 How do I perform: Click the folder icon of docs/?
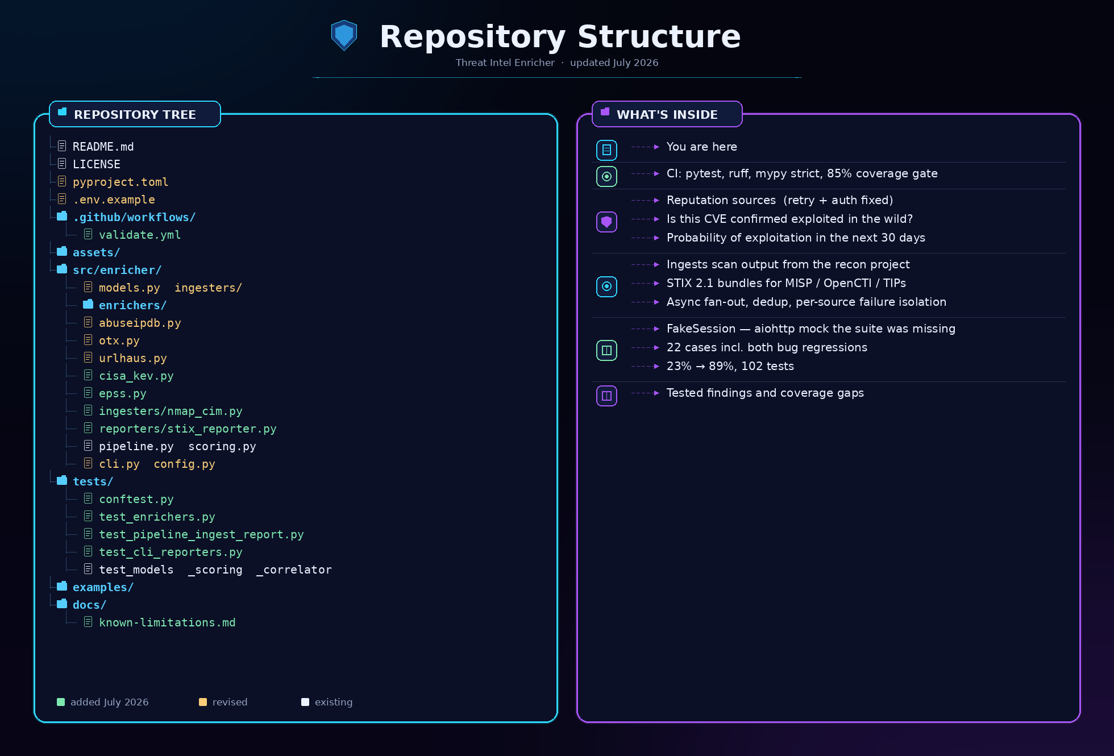62,604
